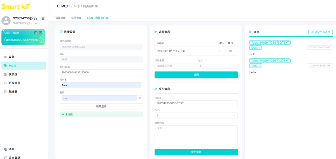This screenshot has height=159, width=336.
Task: Click the 消息 section arrow icon
Action: point(251,32)
